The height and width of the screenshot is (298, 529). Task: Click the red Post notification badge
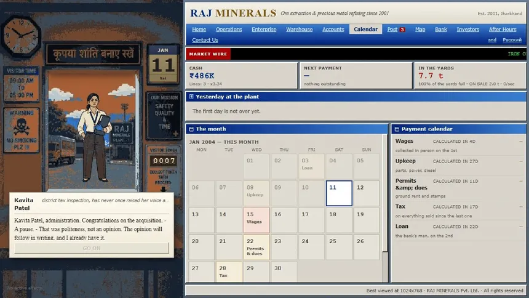(402, 30)
